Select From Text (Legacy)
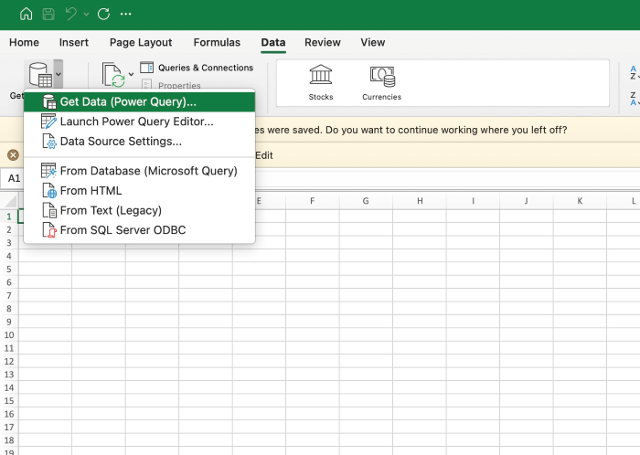 click(140, 210)
